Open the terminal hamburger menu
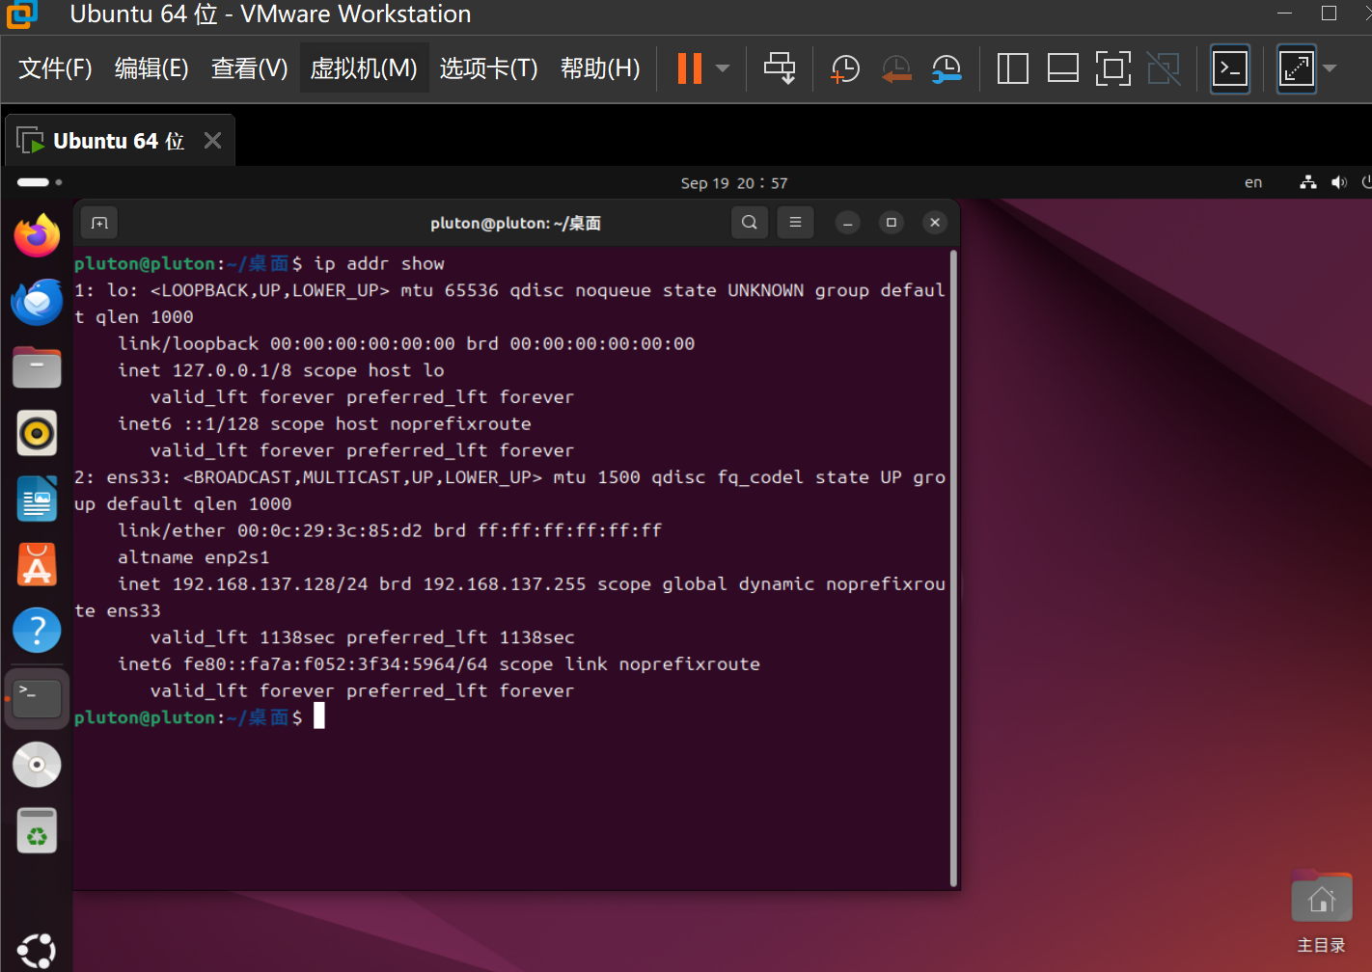Screen dimensions: 1372x972 coord(795,222)
